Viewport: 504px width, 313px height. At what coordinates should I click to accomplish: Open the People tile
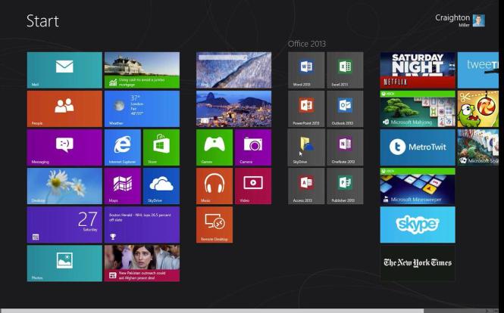coord(64,109)
